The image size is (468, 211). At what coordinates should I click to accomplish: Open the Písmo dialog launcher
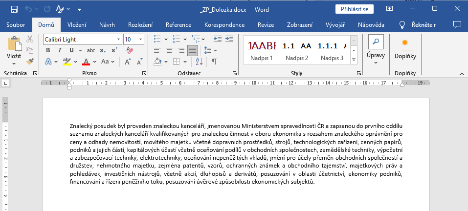coord(144,73)
